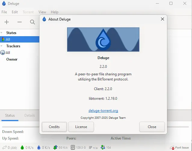Click the License button
This screenshot has height=151, width=192.
[81, 127]
